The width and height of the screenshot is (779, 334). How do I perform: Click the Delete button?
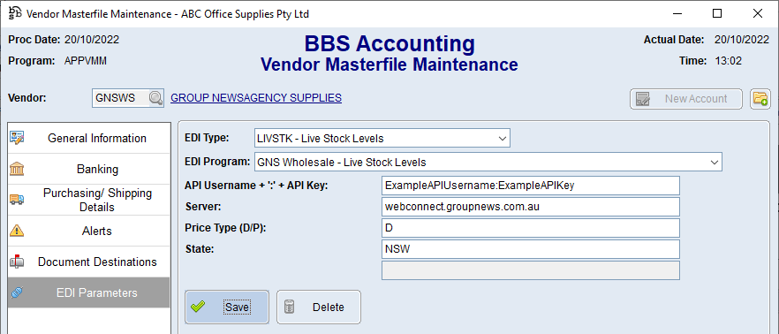(319, 307)
